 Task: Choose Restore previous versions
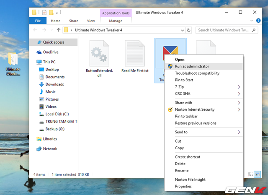coord(204,123)
